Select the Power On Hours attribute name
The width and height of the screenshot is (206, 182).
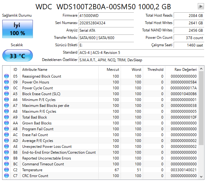tap(35, 82)
